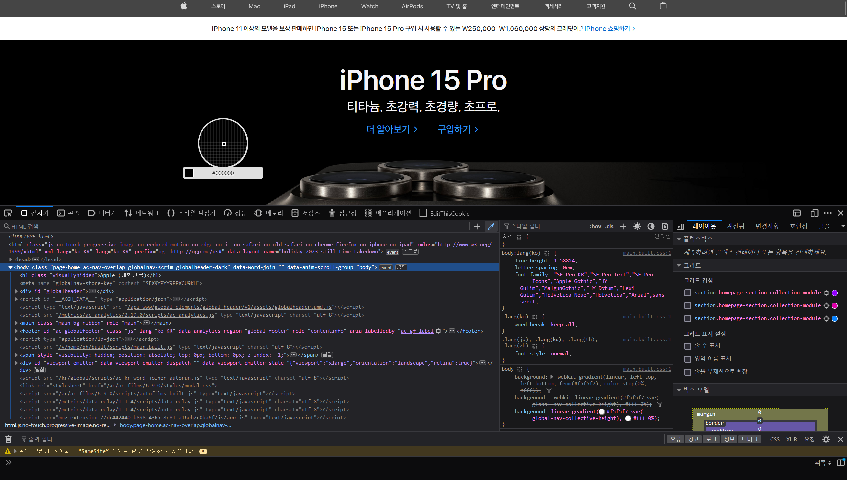The image size is (847, 480).
Task: Toggle print media simulation page icon
Action: click(x=665, y=226)
